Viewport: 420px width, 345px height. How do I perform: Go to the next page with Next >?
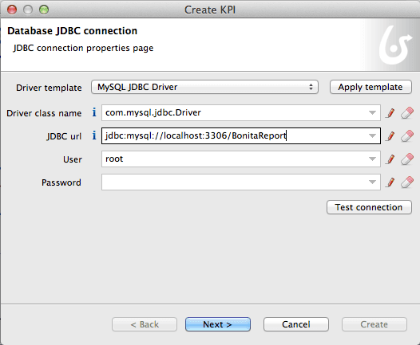click(218, 324)
